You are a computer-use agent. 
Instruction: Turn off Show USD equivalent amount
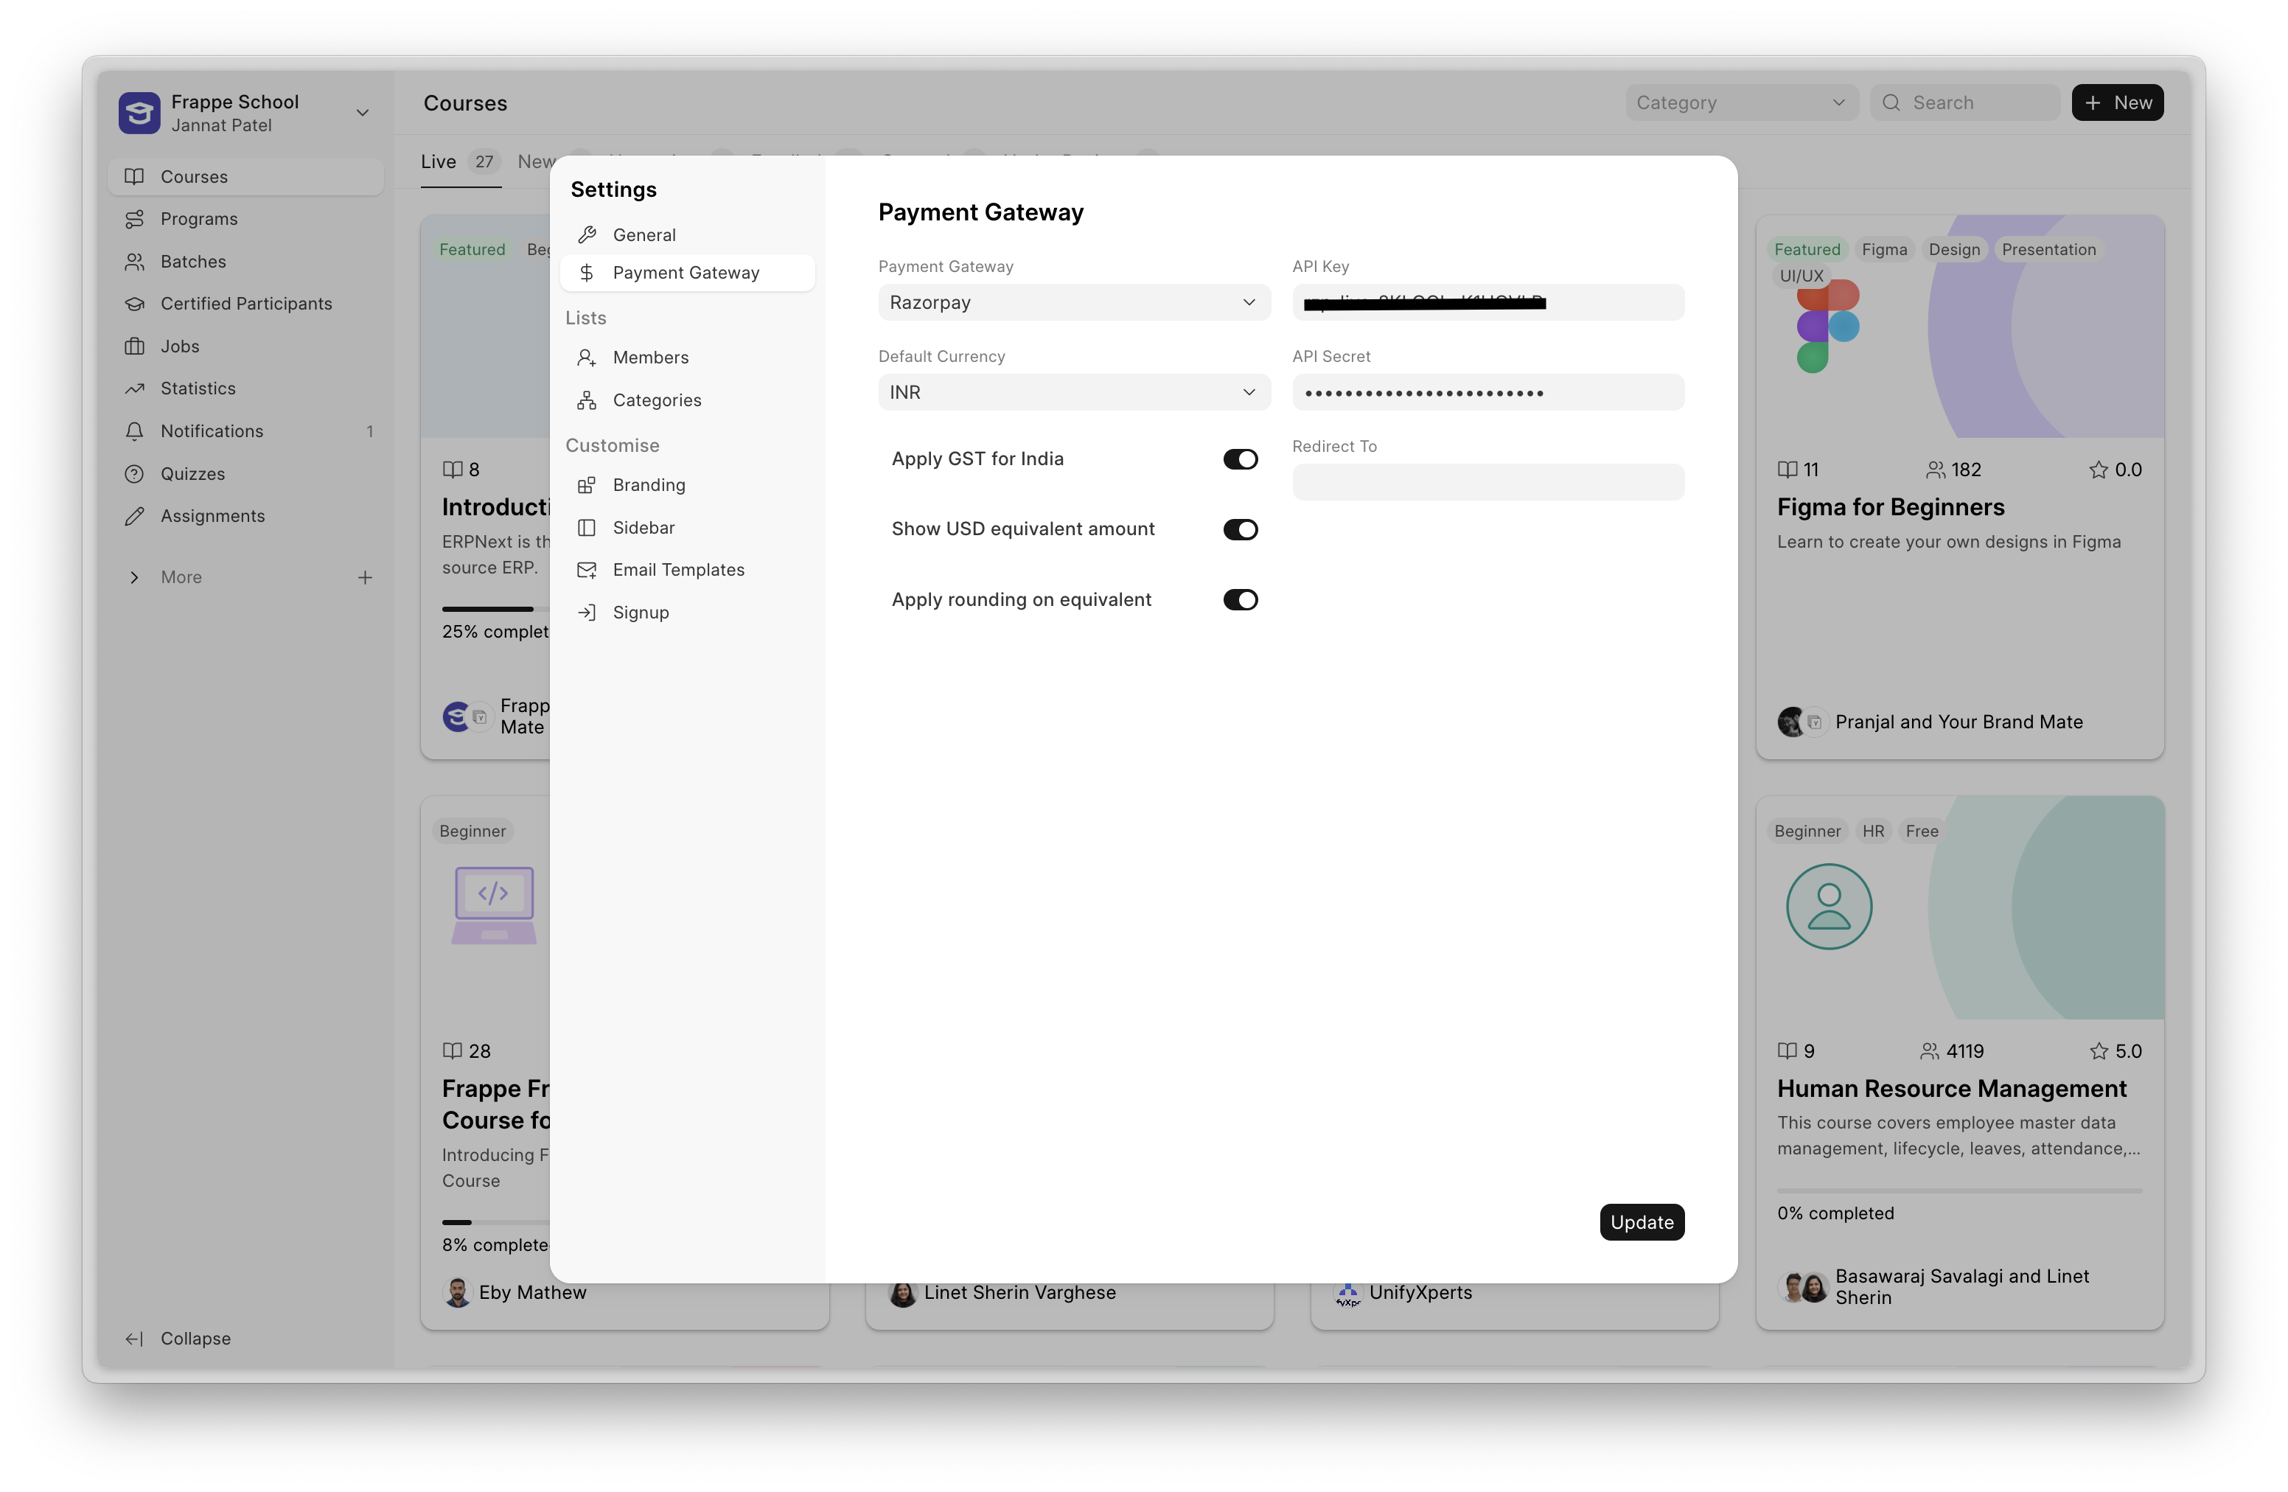(x=1240, y=529)
